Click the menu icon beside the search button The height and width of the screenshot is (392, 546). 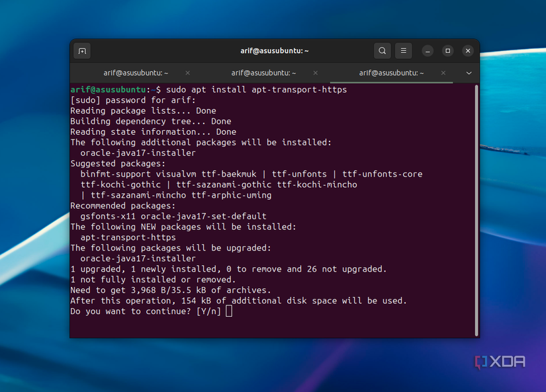(x=403, y=50)
